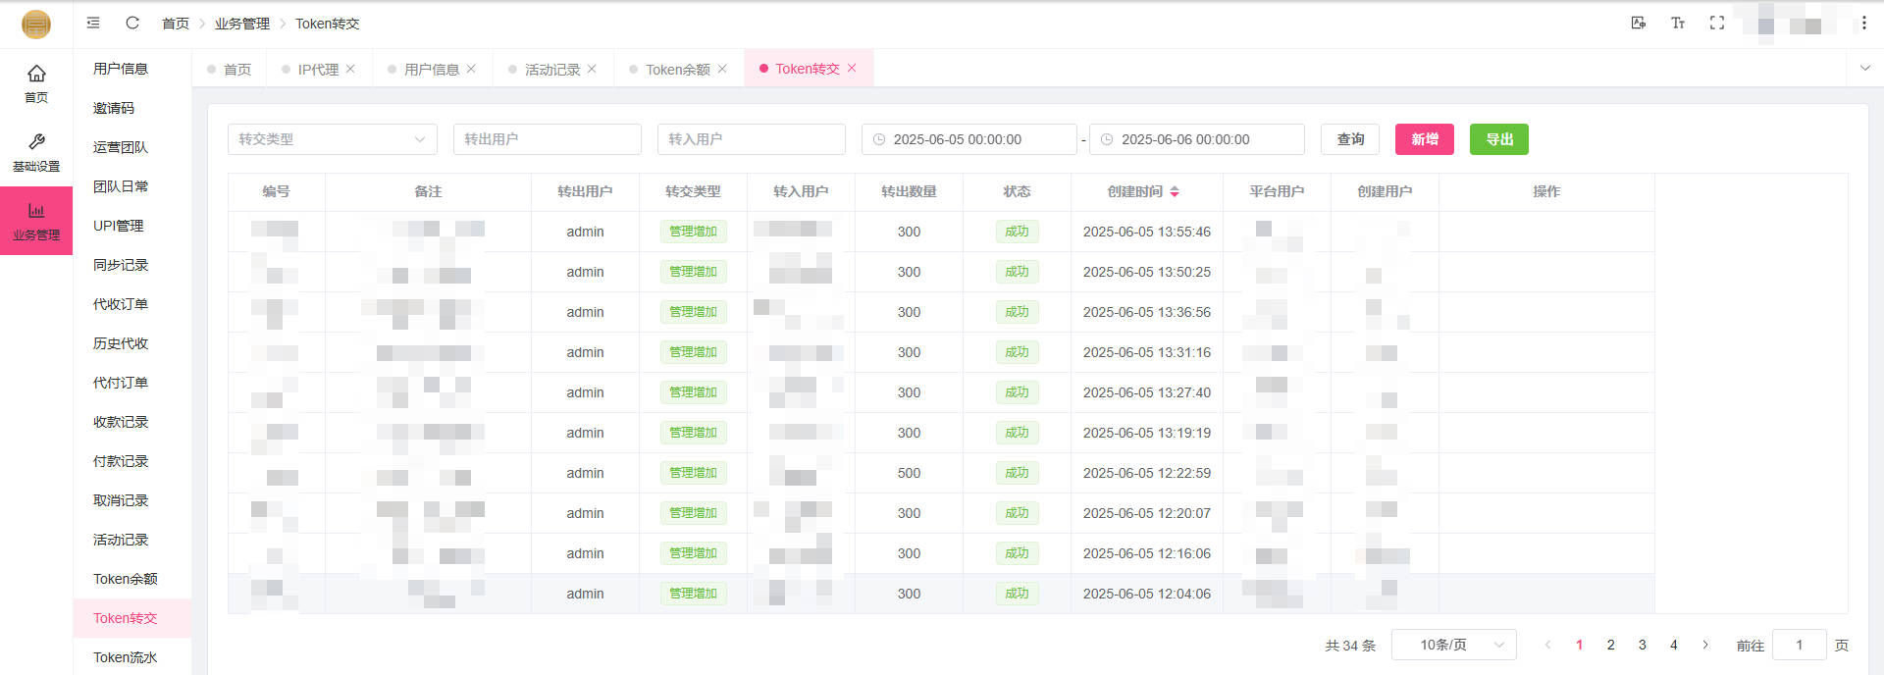This screenshot has height=675, width=1884.
Task: Change the 10条/页 page size dropdown
Action: (x=1453, y=645)
